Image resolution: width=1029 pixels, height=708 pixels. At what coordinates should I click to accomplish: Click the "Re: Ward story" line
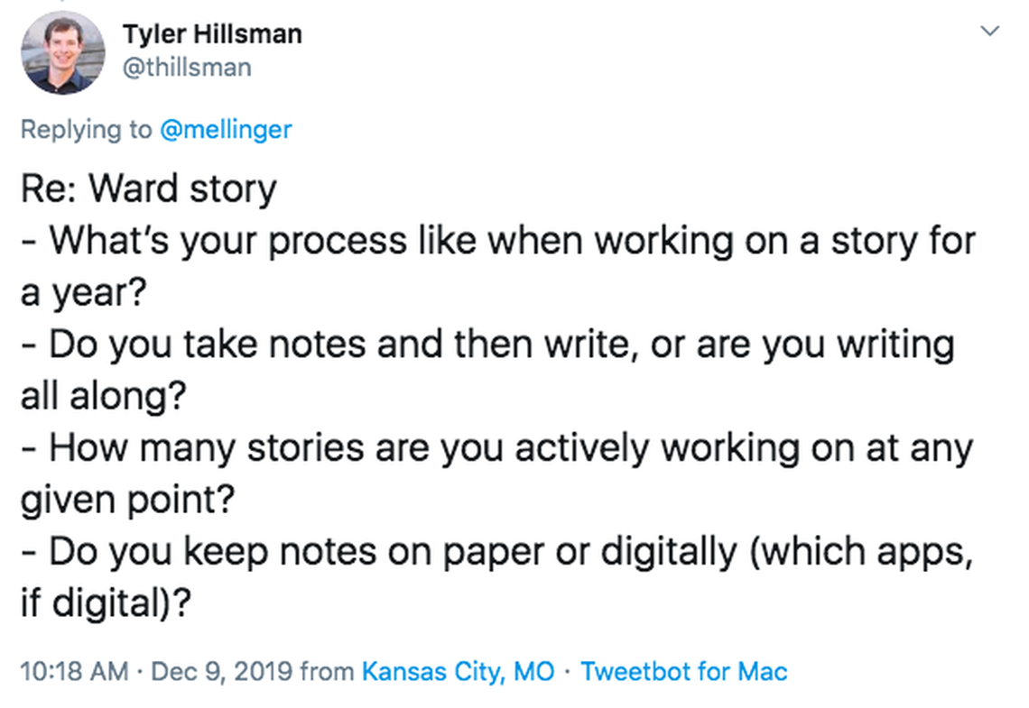[148, 189]
